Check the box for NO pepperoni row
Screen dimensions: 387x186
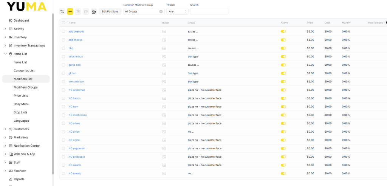63,149
